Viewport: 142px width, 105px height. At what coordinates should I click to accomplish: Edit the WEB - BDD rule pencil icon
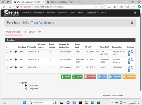pos(129,67)
